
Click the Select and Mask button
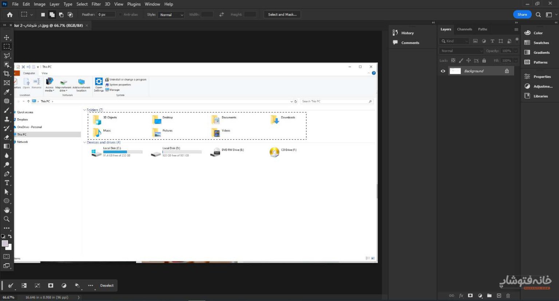pos(282,15)
